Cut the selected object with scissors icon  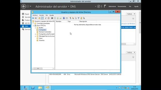click(46, 18)
